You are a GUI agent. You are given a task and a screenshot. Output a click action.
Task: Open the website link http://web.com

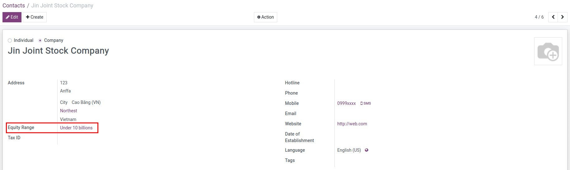(352, 124)
